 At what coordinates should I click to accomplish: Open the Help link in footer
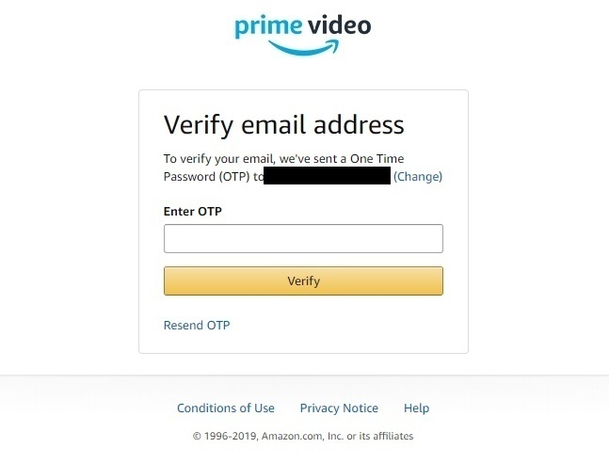[416, 408]
